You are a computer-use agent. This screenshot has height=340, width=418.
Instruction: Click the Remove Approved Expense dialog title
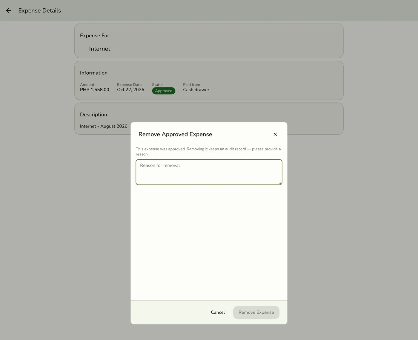coord(175,134)
